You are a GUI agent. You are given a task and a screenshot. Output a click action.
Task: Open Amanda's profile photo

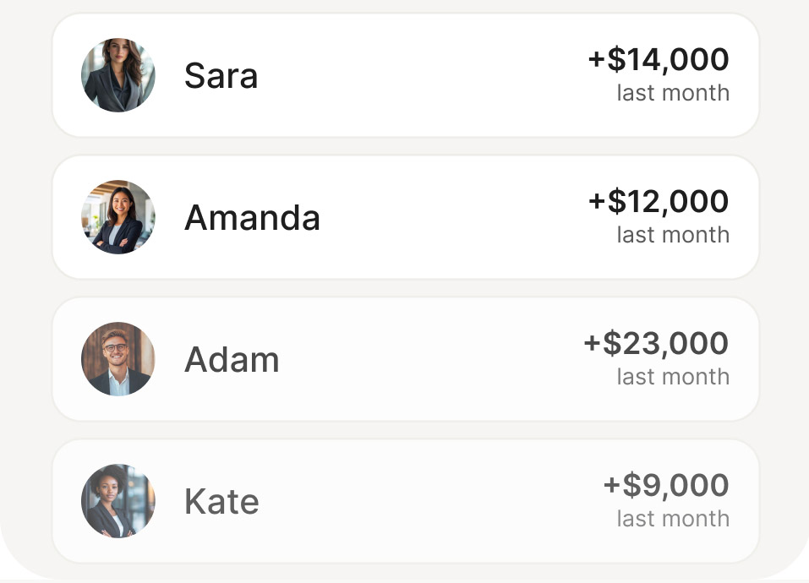point(118,216)
